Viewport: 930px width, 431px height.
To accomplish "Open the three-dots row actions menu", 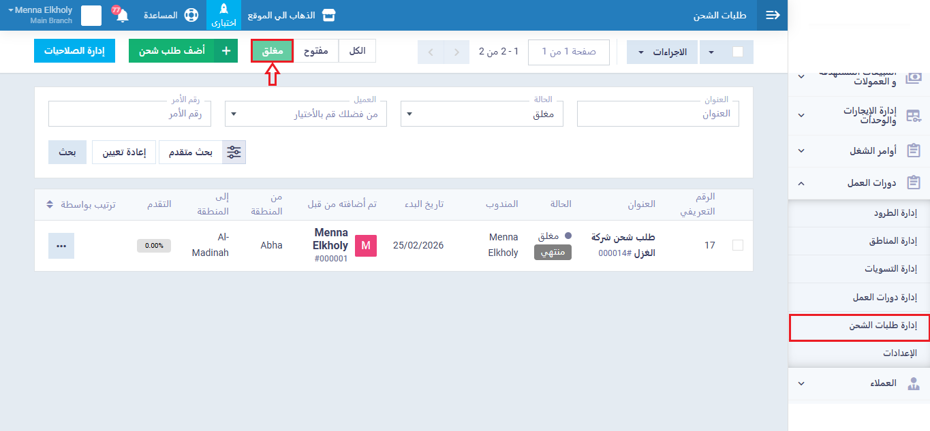I will point(61,246).
